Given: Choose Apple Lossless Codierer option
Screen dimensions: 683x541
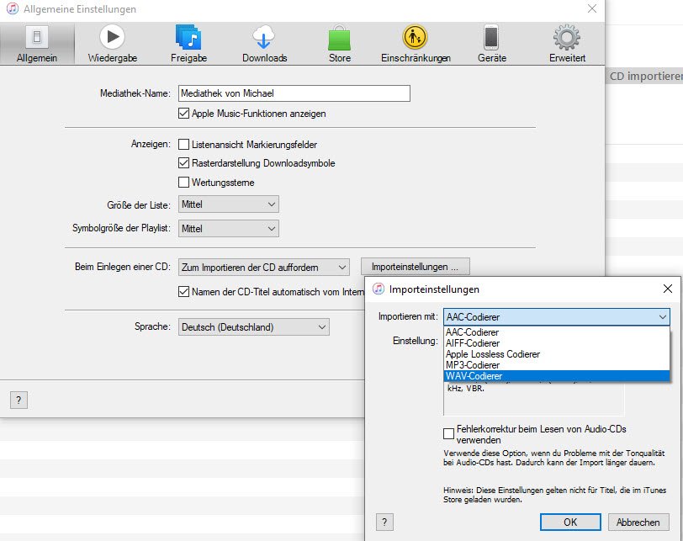Looking at the screenshot, I should point(557,354).
